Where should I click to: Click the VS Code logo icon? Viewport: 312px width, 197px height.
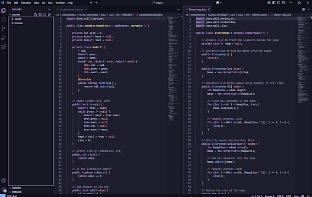pos(3,3)
